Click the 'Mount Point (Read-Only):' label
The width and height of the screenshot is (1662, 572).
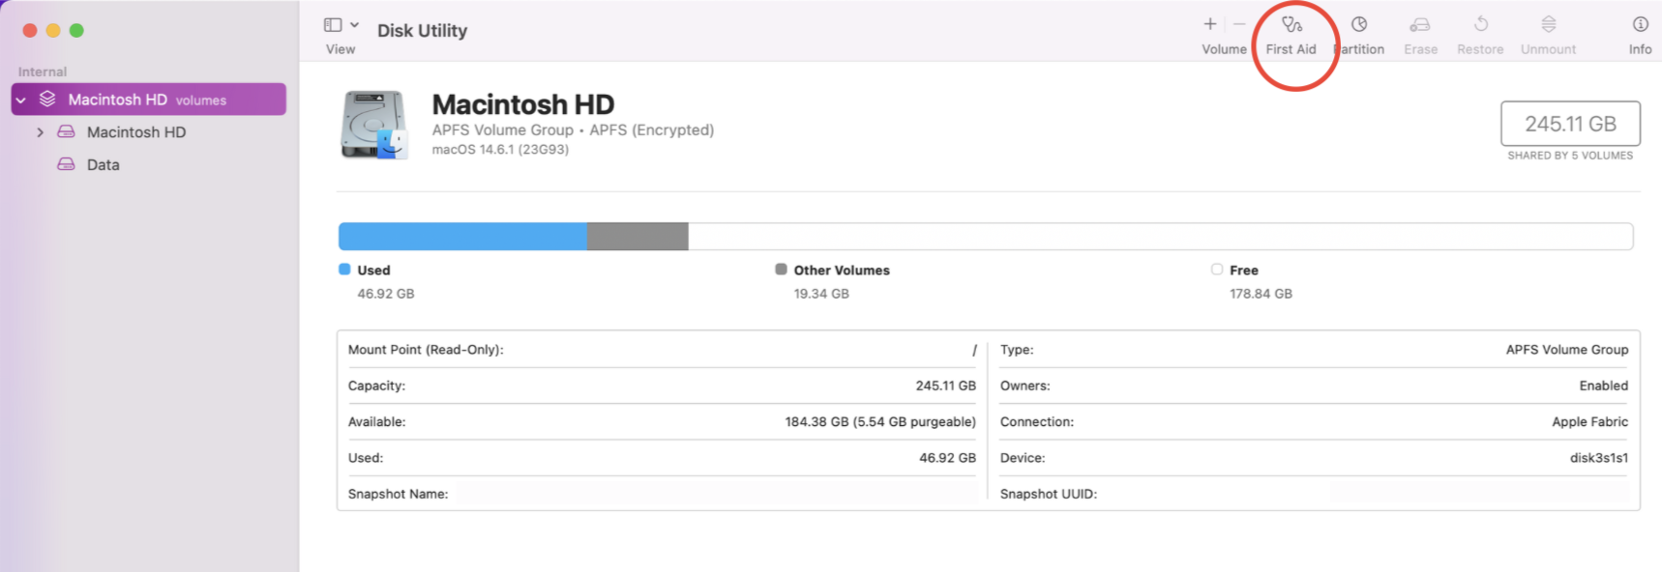(x=426, y=350)
